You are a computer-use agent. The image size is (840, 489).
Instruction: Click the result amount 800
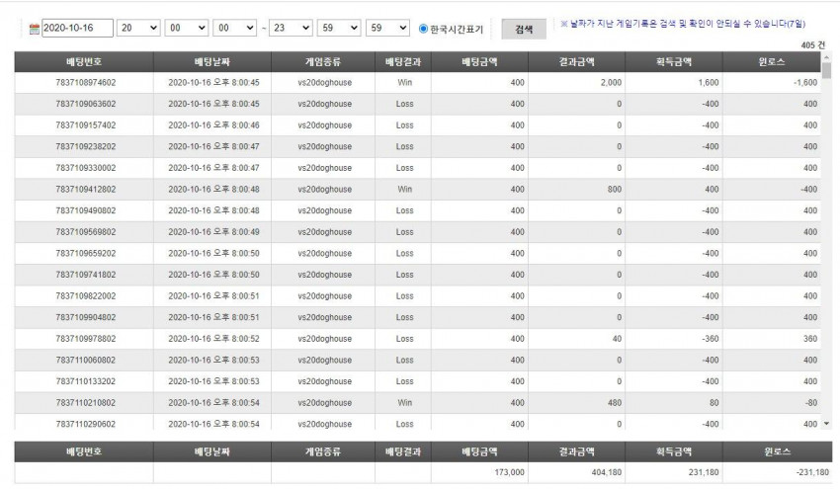click(x=615, y=190)
